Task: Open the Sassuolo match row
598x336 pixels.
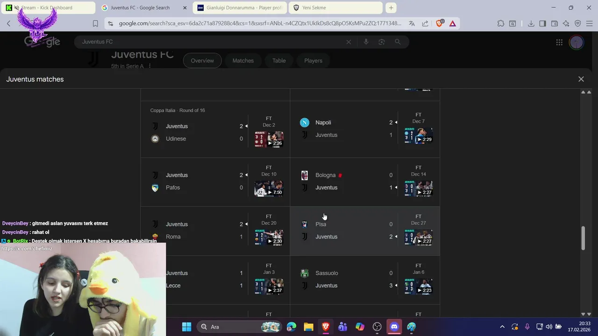Action: [x=365, y=280]
